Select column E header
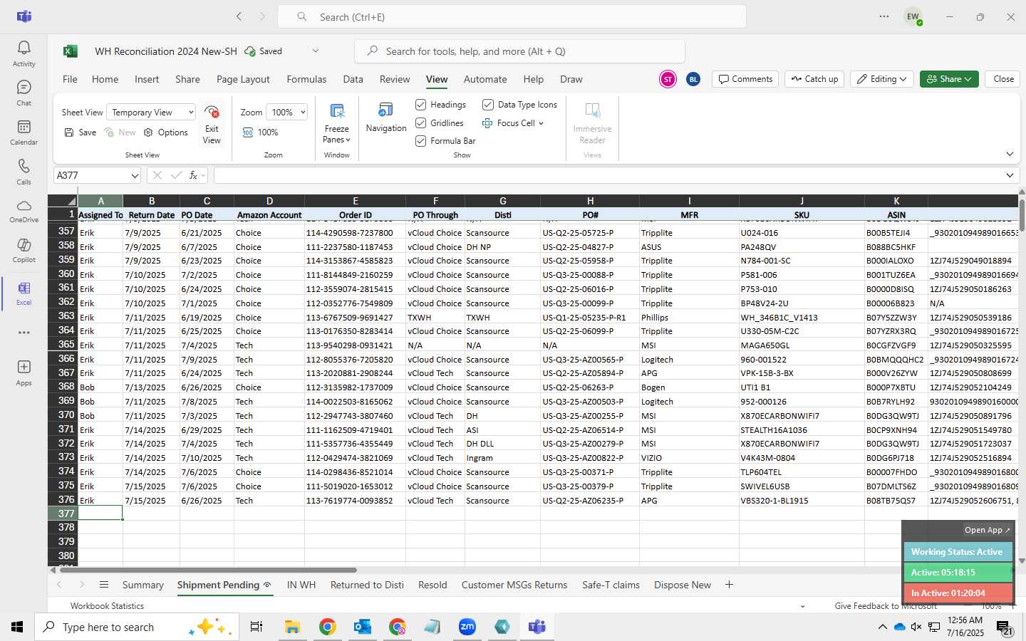Image resolution: width=1026 pixels, height=641 pixels. [355, 201]
